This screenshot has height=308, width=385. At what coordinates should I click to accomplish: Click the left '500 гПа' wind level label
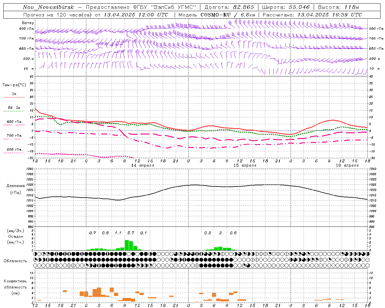(26, 29)
